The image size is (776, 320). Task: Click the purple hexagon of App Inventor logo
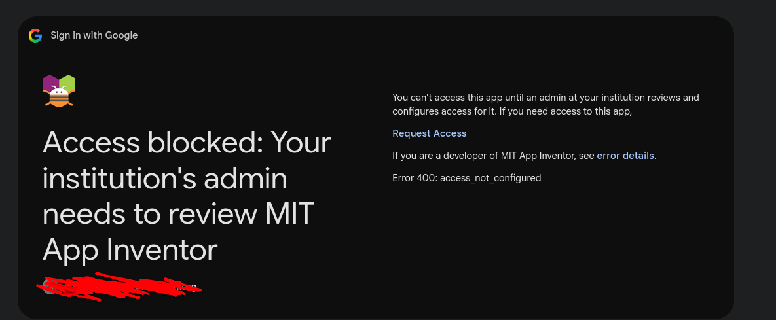50,82
